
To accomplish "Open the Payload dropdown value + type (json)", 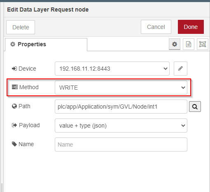I will pos(121,126).
